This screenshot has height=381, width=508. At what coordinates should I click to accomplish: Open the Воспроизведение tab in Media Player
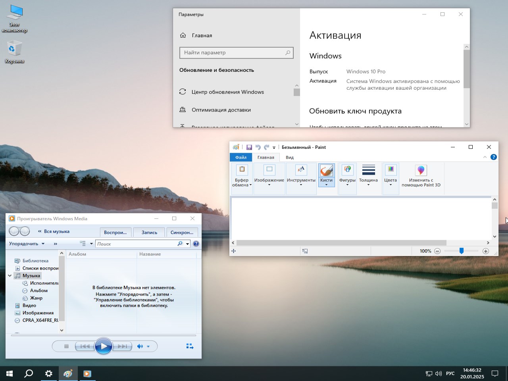pyautogui.click(x=115, y=232)
